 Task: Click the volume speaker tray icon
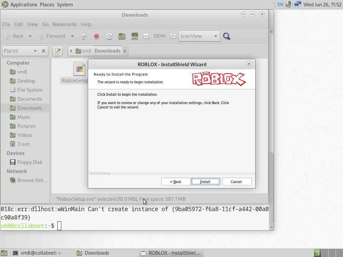pyautogui.click(x=289, y=4)
